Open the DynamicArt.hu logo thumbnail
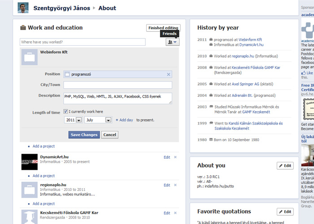 point(30,162)
